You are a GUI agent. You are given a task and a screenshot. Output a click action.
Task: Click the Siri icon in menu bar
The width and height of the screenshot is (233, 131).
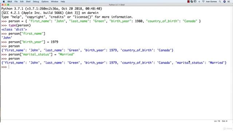coord(225,1)
